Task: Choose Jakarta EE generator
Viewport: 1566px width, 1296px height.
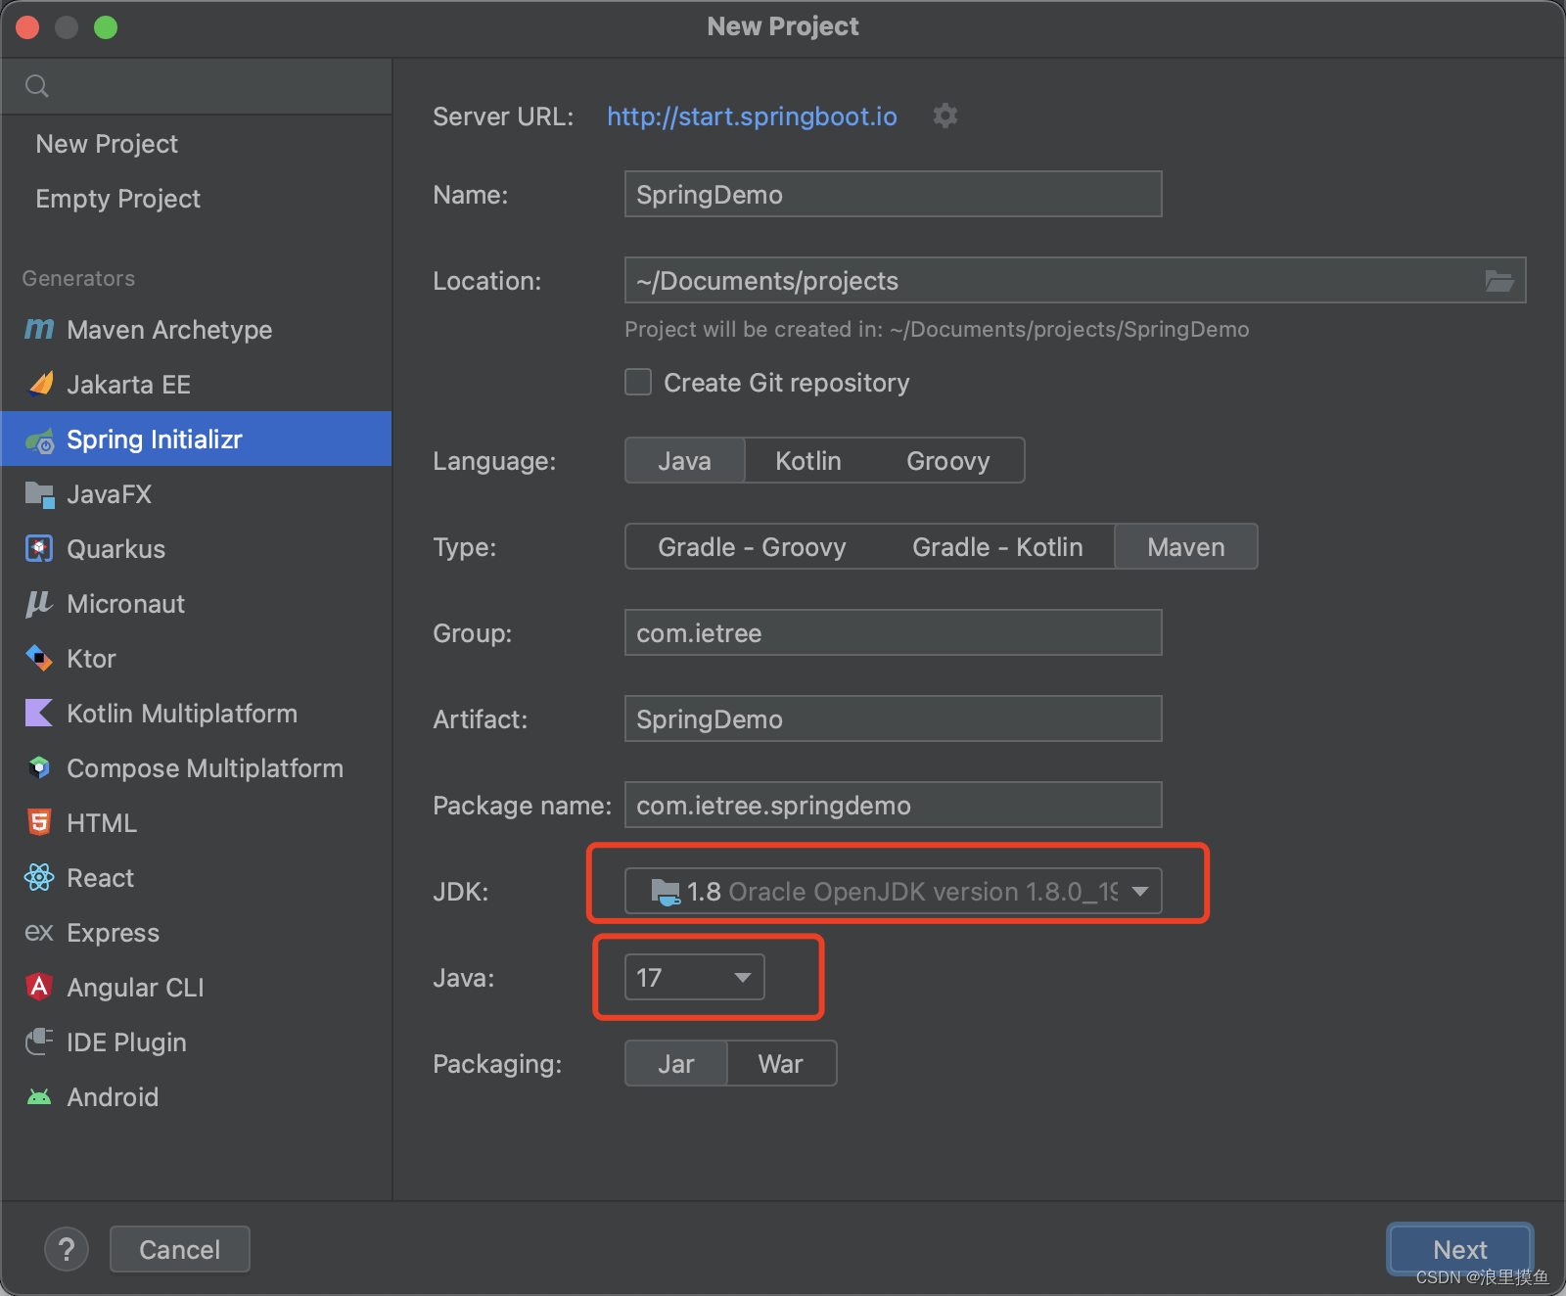Action: coord(128,385)
